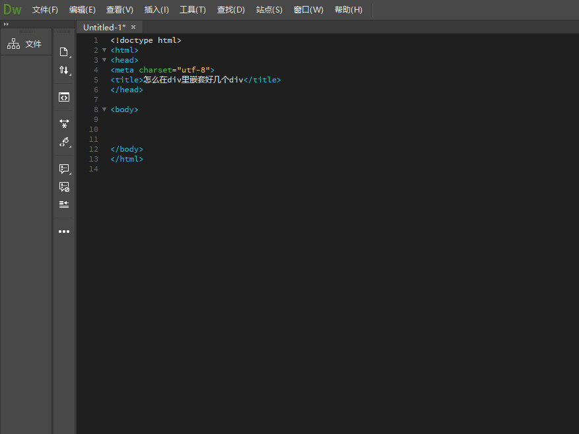Click the Expand All arrows icon
This screenshot has height=434, width=579.
[64, 123]
